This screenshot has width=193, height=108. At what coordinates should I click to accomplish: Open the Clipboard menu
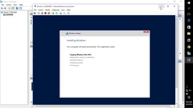[55, 10]
